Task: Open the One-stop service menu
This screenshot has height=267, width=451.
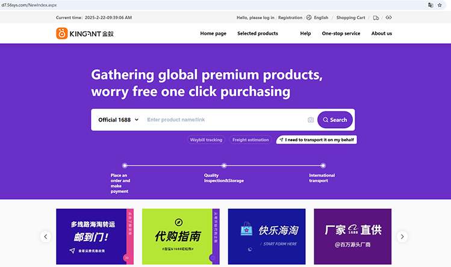Action: (x=341, y=33)
